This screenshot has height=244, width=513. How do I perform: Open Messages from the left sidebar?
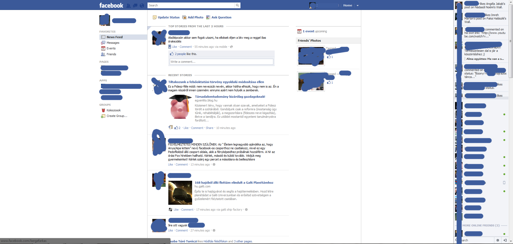click(x=113, y=43)
